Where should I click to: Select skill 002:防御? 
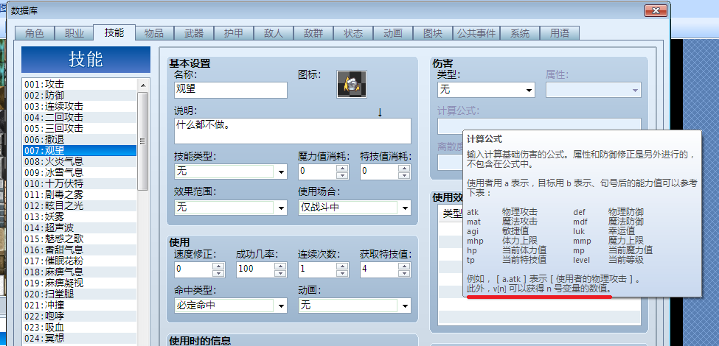[80, 95]
